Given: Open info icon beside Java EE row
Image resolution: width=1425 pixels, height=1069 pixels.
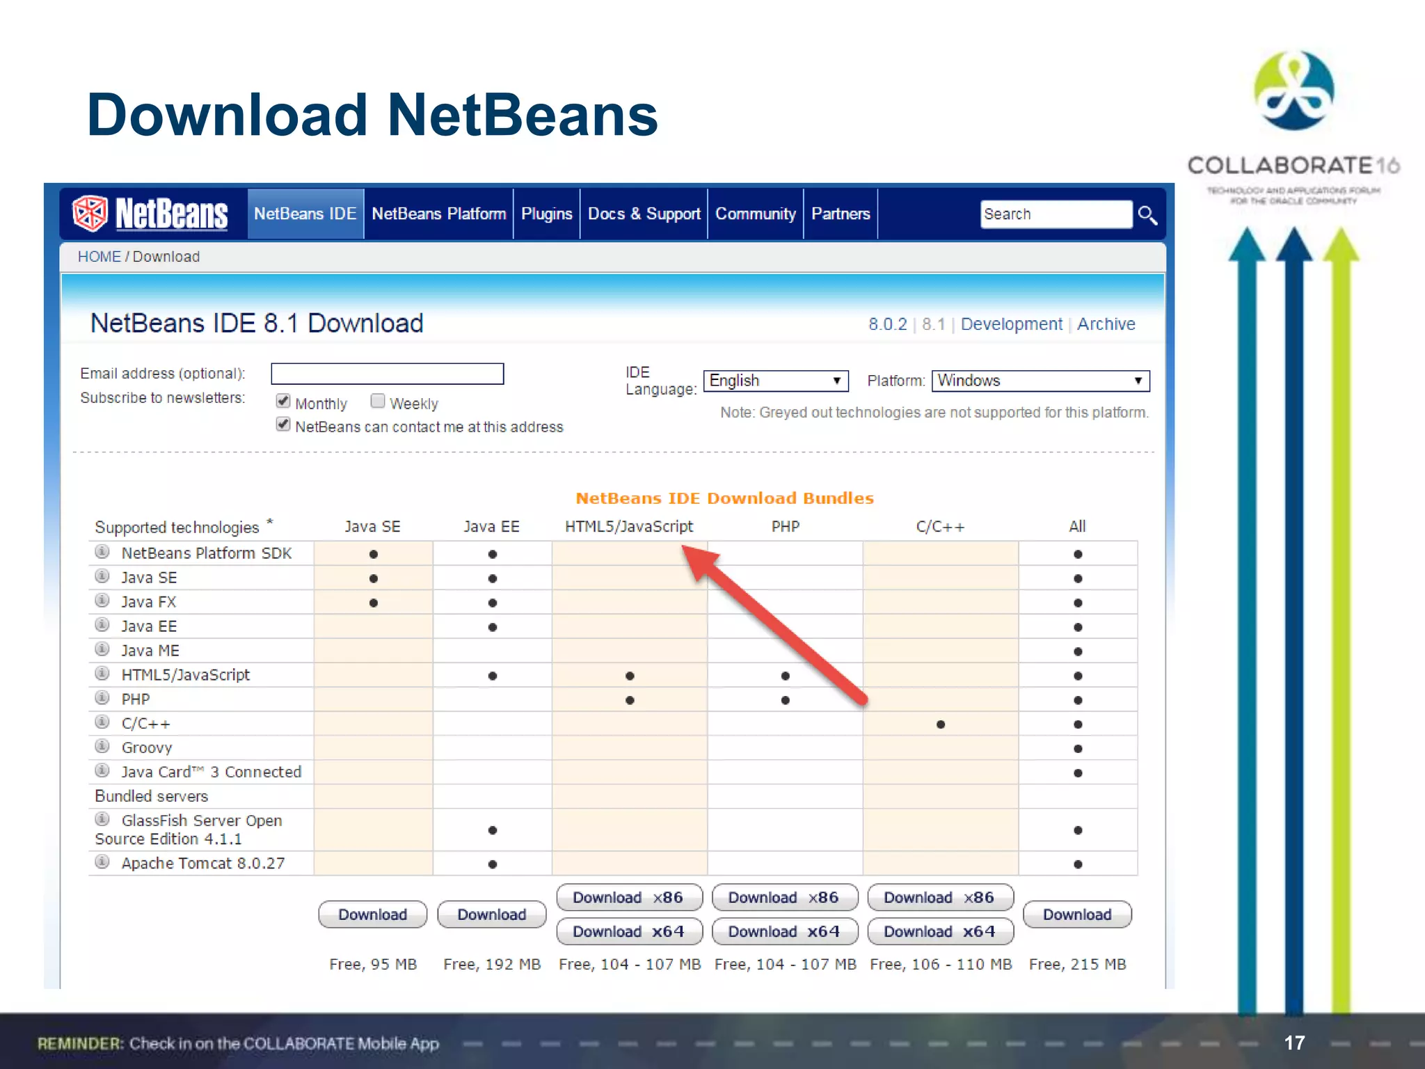Looking at the screenshot, I should 102,625.
